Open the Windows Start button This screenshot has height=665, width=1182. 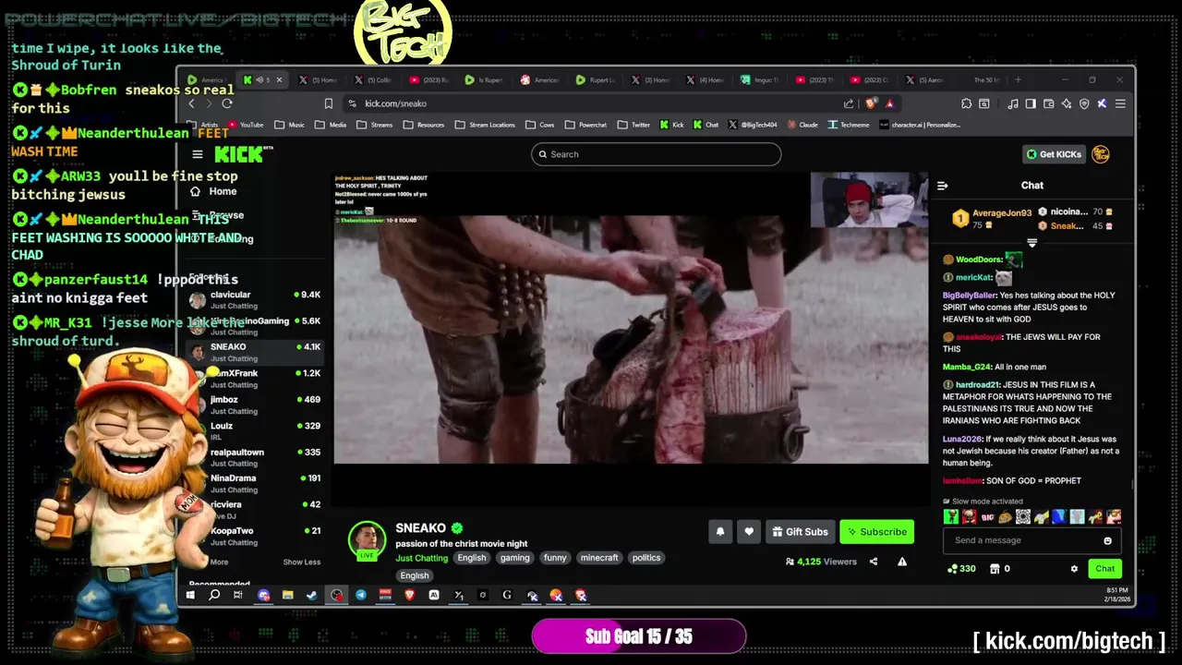point(190,596)
